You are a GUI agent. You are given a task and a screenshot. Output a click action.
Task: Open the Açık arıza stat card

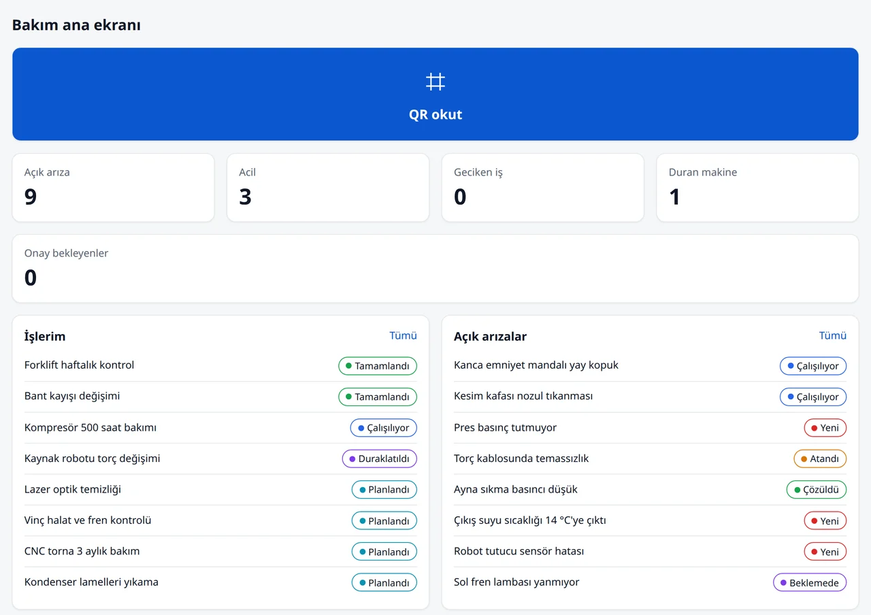113,188
